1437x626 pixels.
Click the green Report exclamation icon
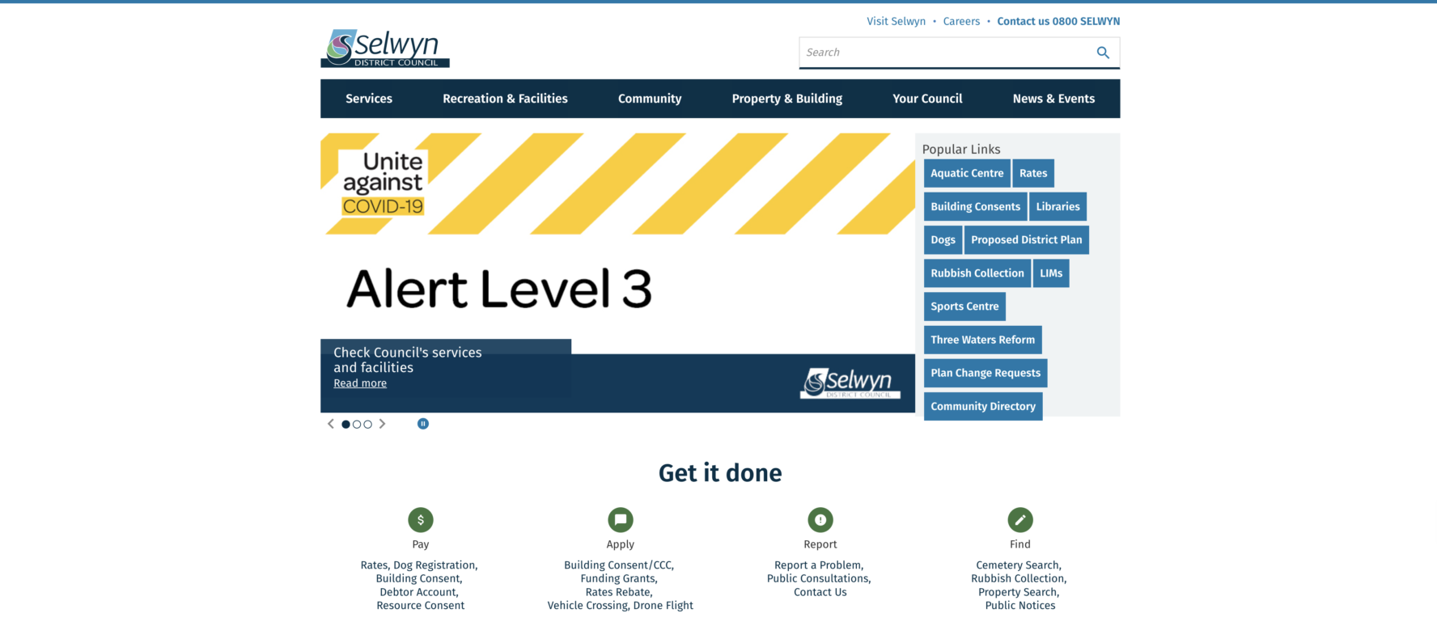tap(820, 520)
